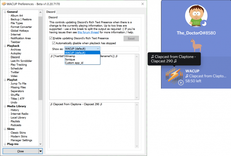Viewport: 231px width, 156px height.
Task: Open Podcasts preferences
Action: coord(16,125)
